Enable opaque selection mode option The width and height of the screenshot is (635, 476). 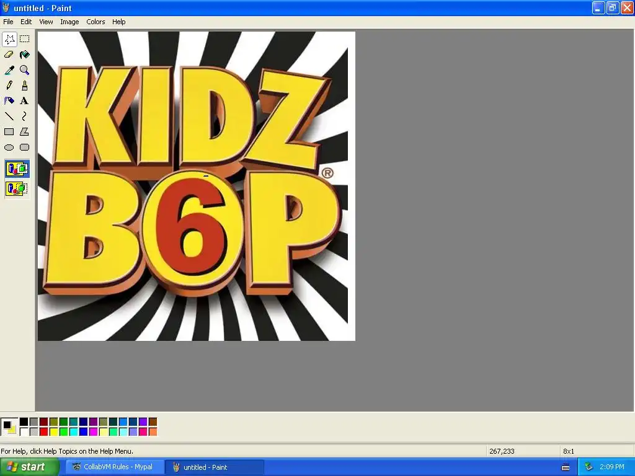pos(17,169)
